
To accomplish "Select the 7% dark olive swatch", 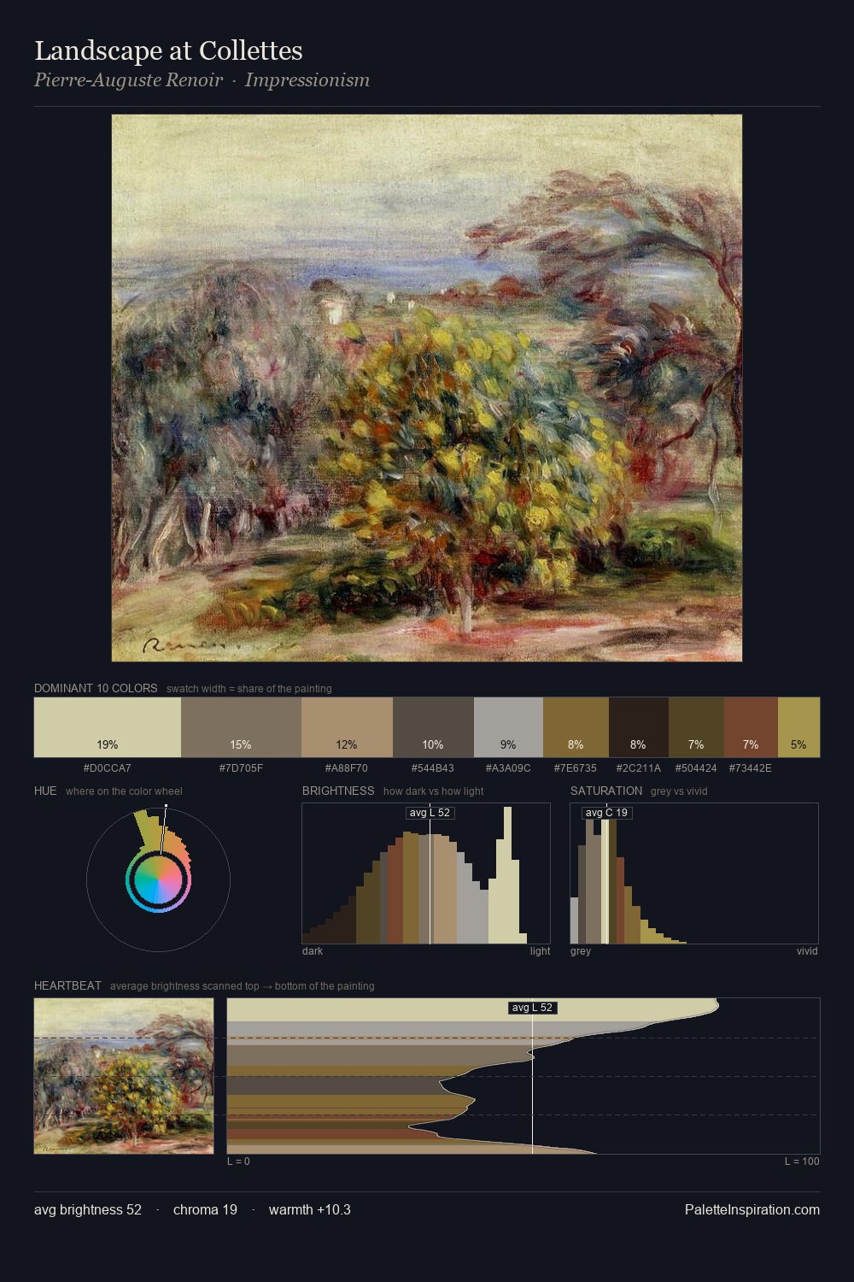I will click(x=696, y=727).
